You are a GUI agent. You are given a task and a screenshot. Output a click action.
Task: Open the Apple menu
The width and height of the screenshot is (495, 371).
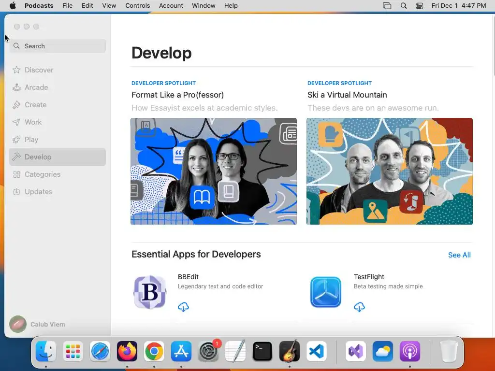[13, 6]
